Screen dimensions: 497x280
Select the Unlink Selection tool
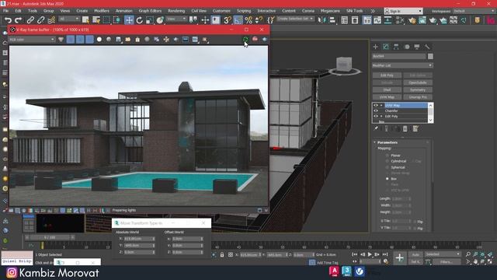pos(40,20)
